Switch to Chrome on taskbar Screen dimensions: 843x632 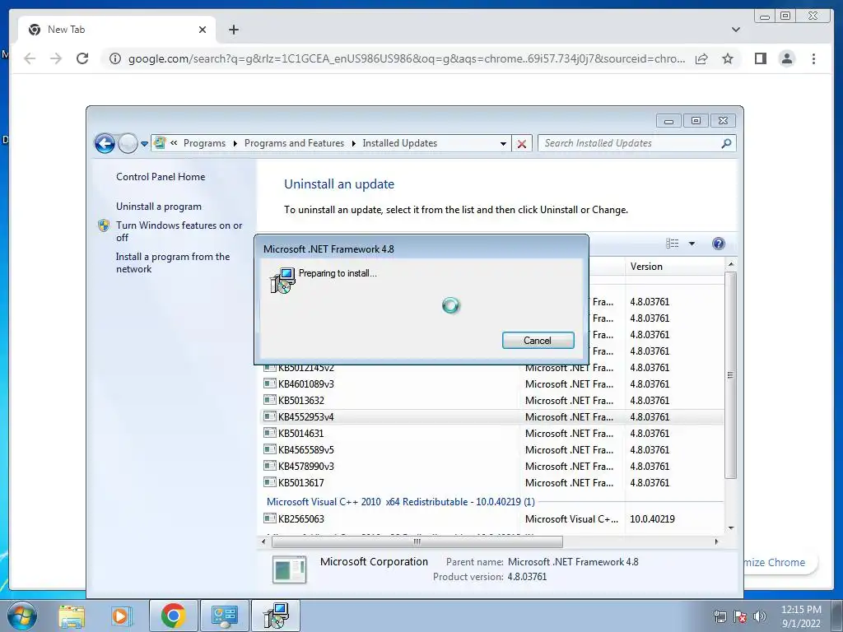click(173, 616)
